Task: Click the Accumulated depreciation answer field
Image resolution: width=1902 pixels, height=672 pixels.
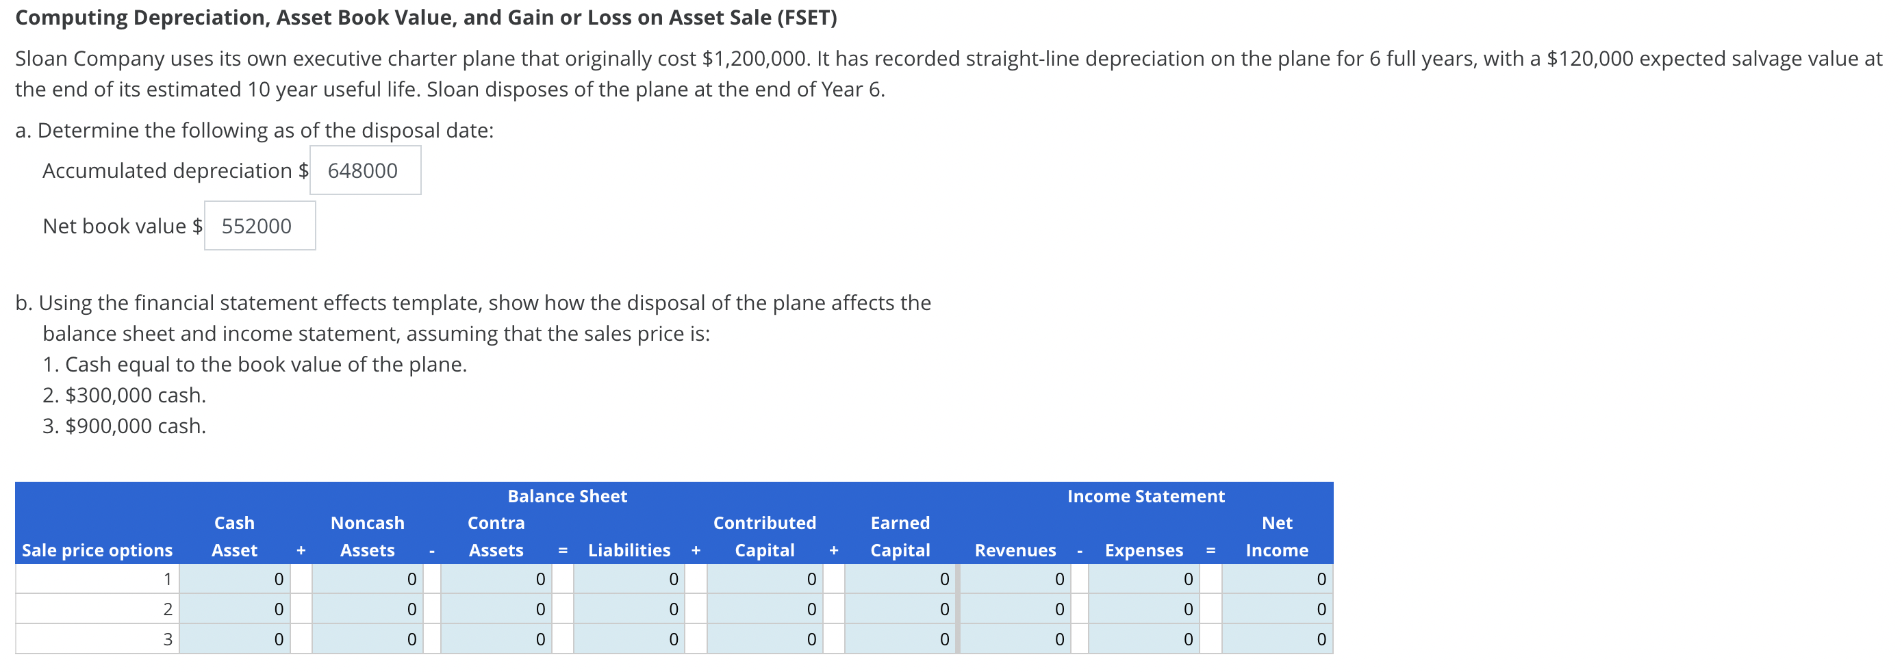Action: 365,170
